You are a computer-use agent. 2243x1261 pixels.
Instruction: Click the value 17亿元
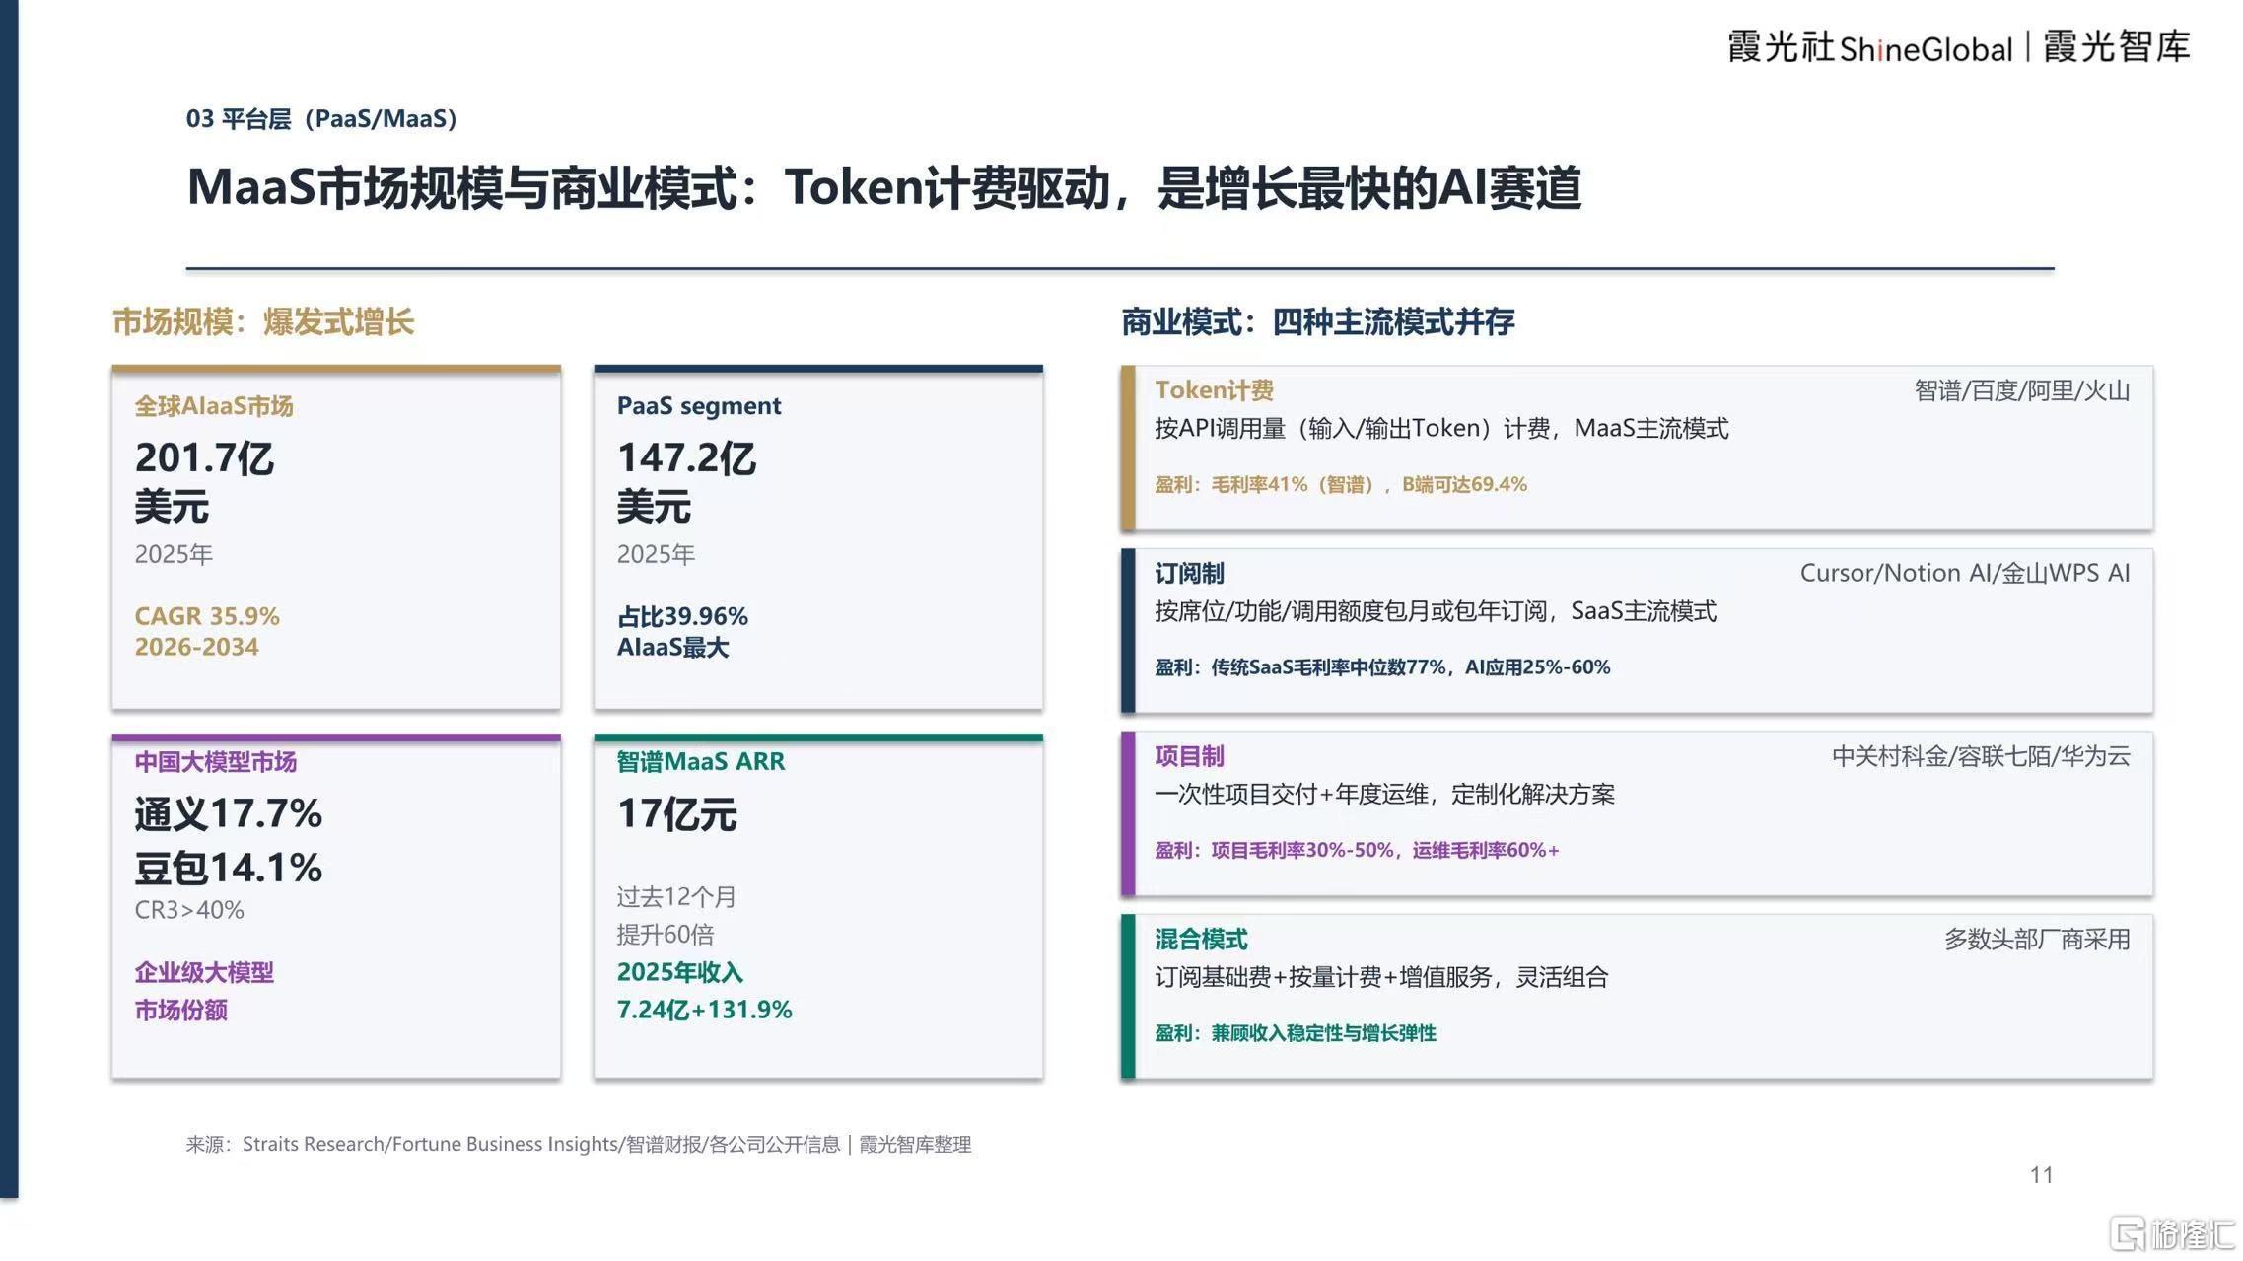[676, 814]
